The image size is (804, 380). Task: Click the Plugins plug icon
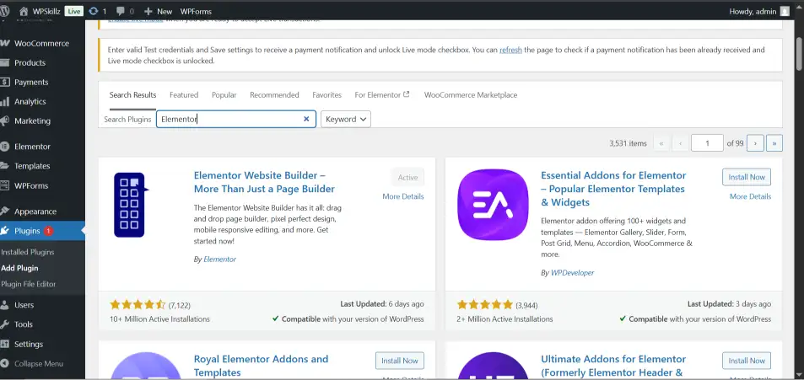4,231
